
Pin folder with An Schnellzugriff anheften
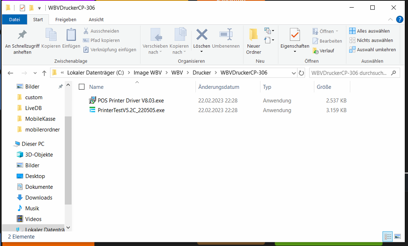pyautogui.click(x=22, y=35)
